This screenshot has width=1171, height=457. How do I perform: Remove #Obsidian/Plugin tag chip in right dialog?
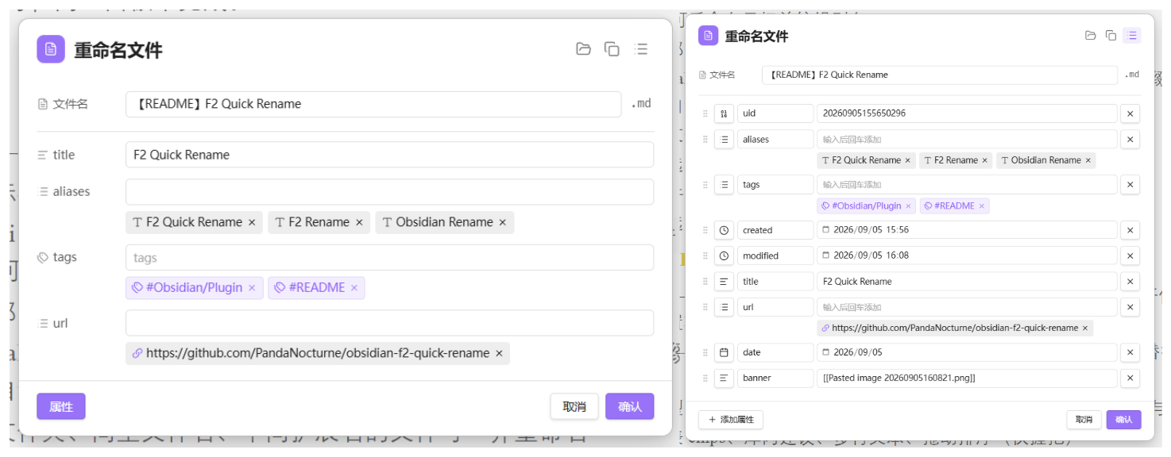tap(909, 206)
